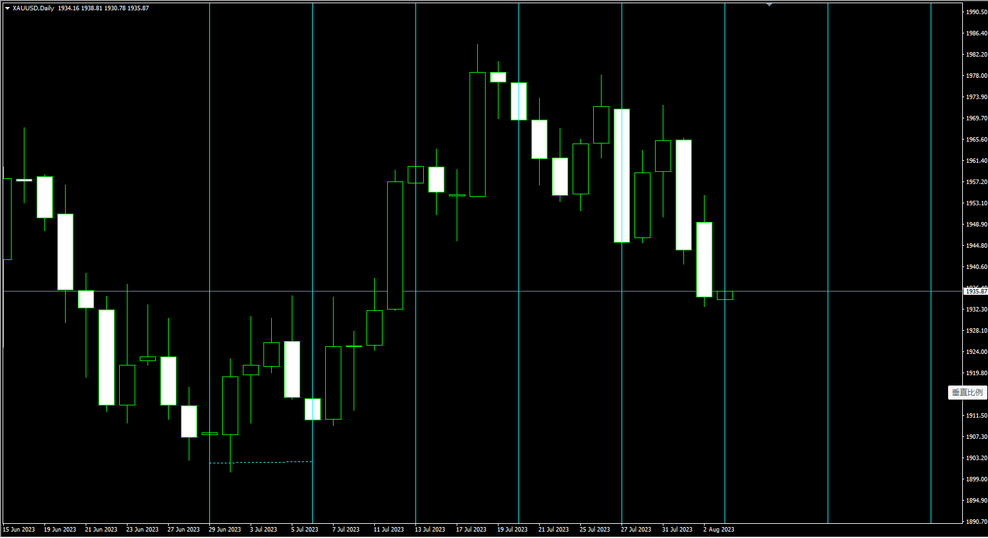Click the 5 Jul 2023 date label
Viewport: 988px width, 538px height.
[305, 530]
